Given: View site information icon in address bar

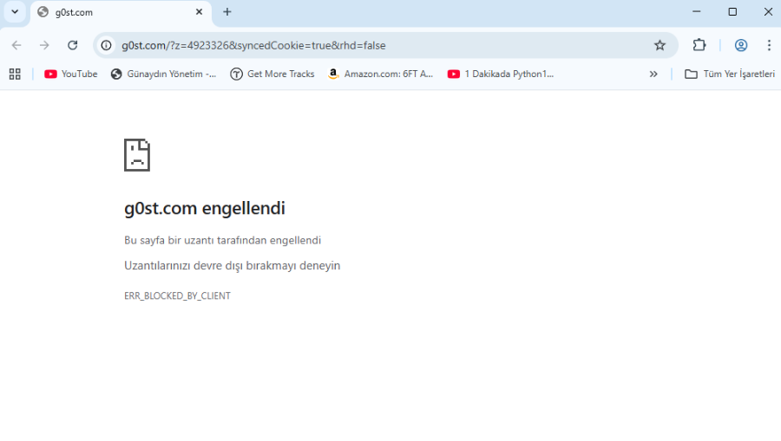Looking at the screenshot, I should pyautogui.click(x=106, y=45).
